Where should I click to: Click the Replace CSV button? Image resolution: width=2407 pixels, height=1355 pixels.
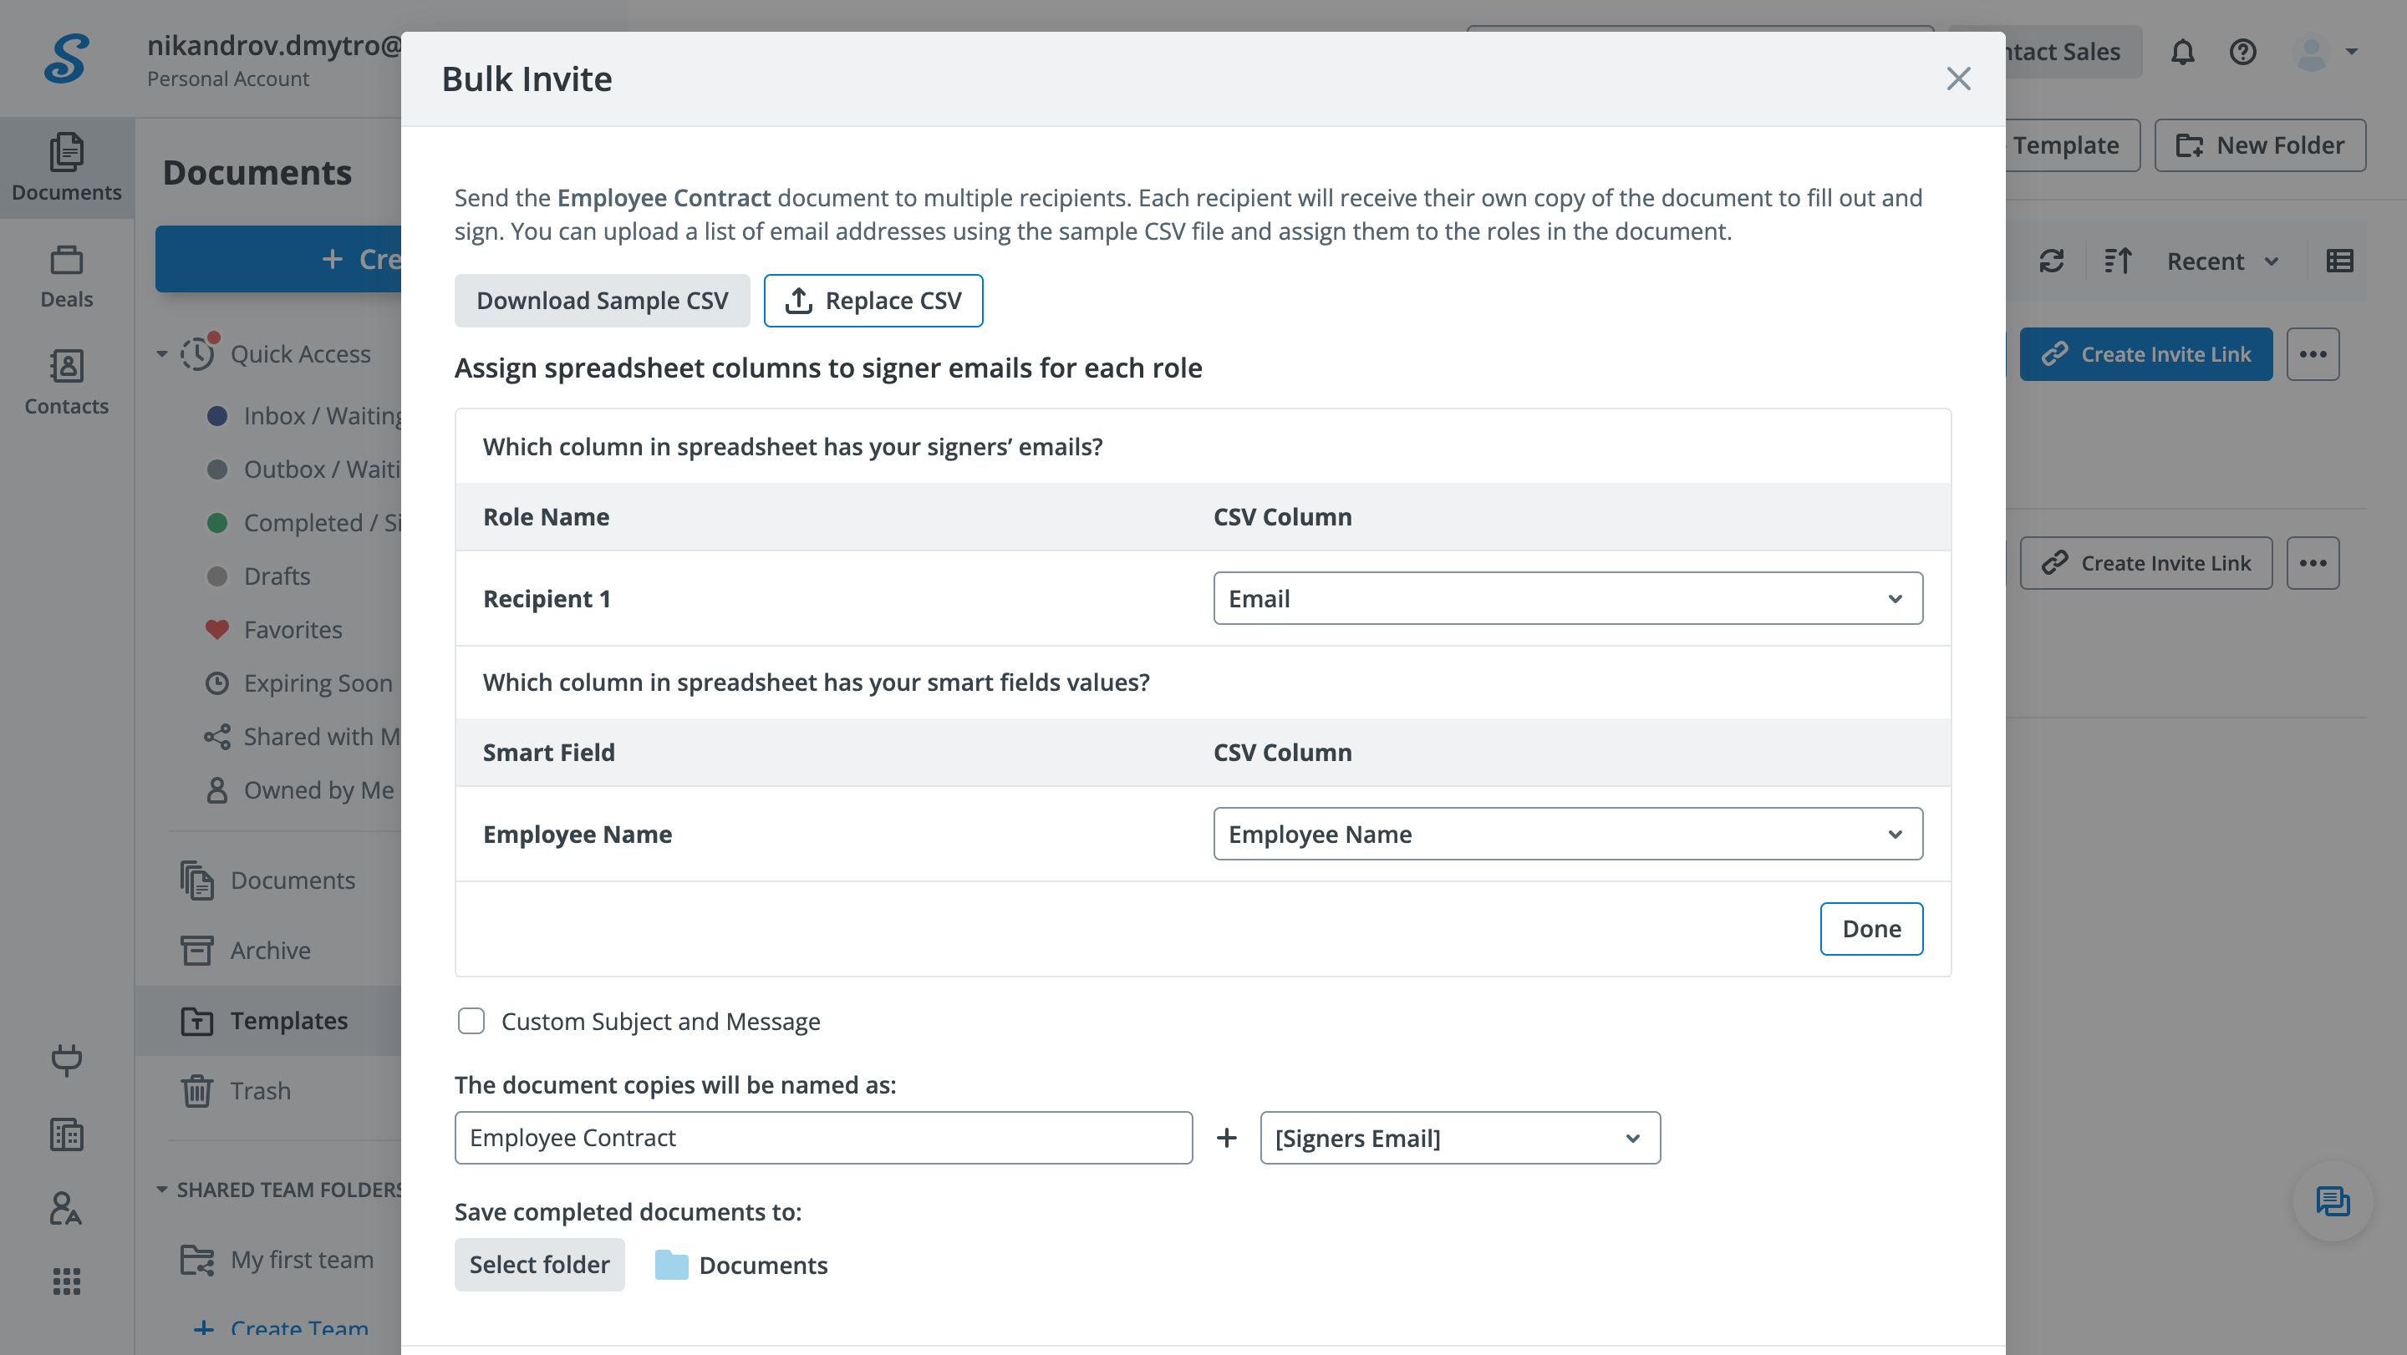coord(873,301)
